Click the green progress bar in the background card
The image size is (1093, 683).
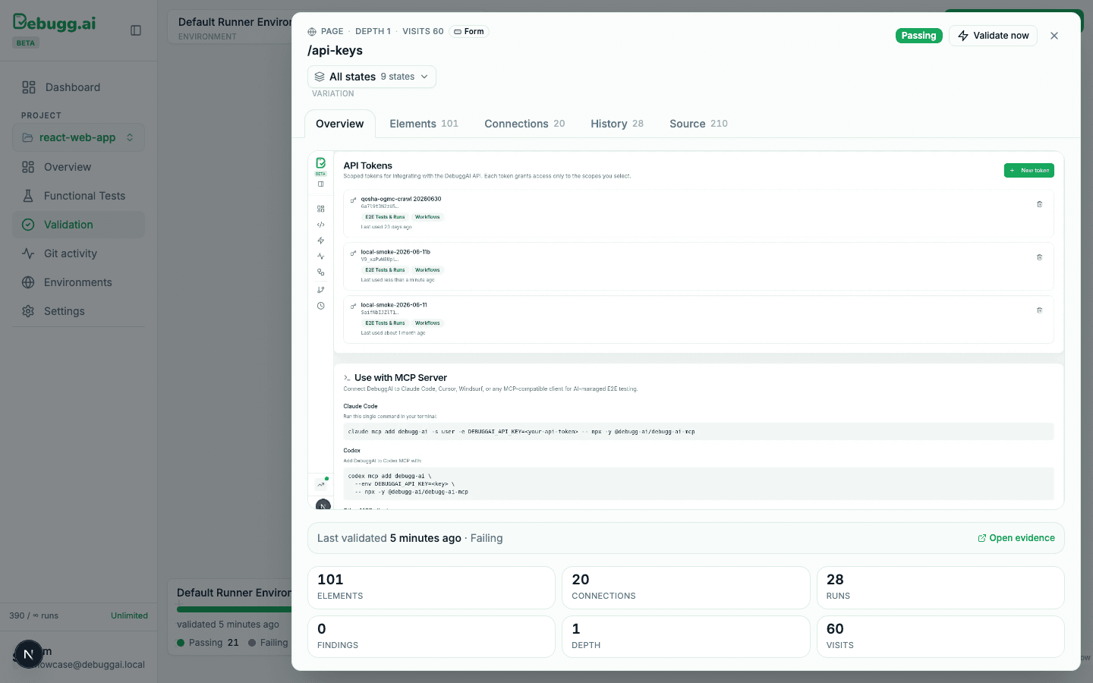tap(234, 609)
